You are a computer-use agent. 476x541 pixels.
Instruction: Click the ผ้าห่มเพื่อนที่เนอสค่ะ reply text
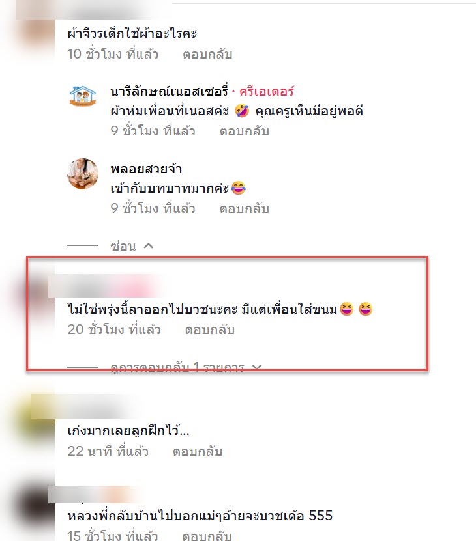pos(237,111)
